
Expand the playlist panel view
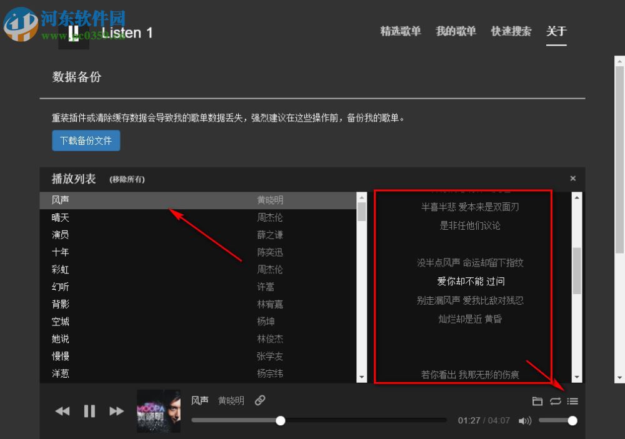point(572,402)
